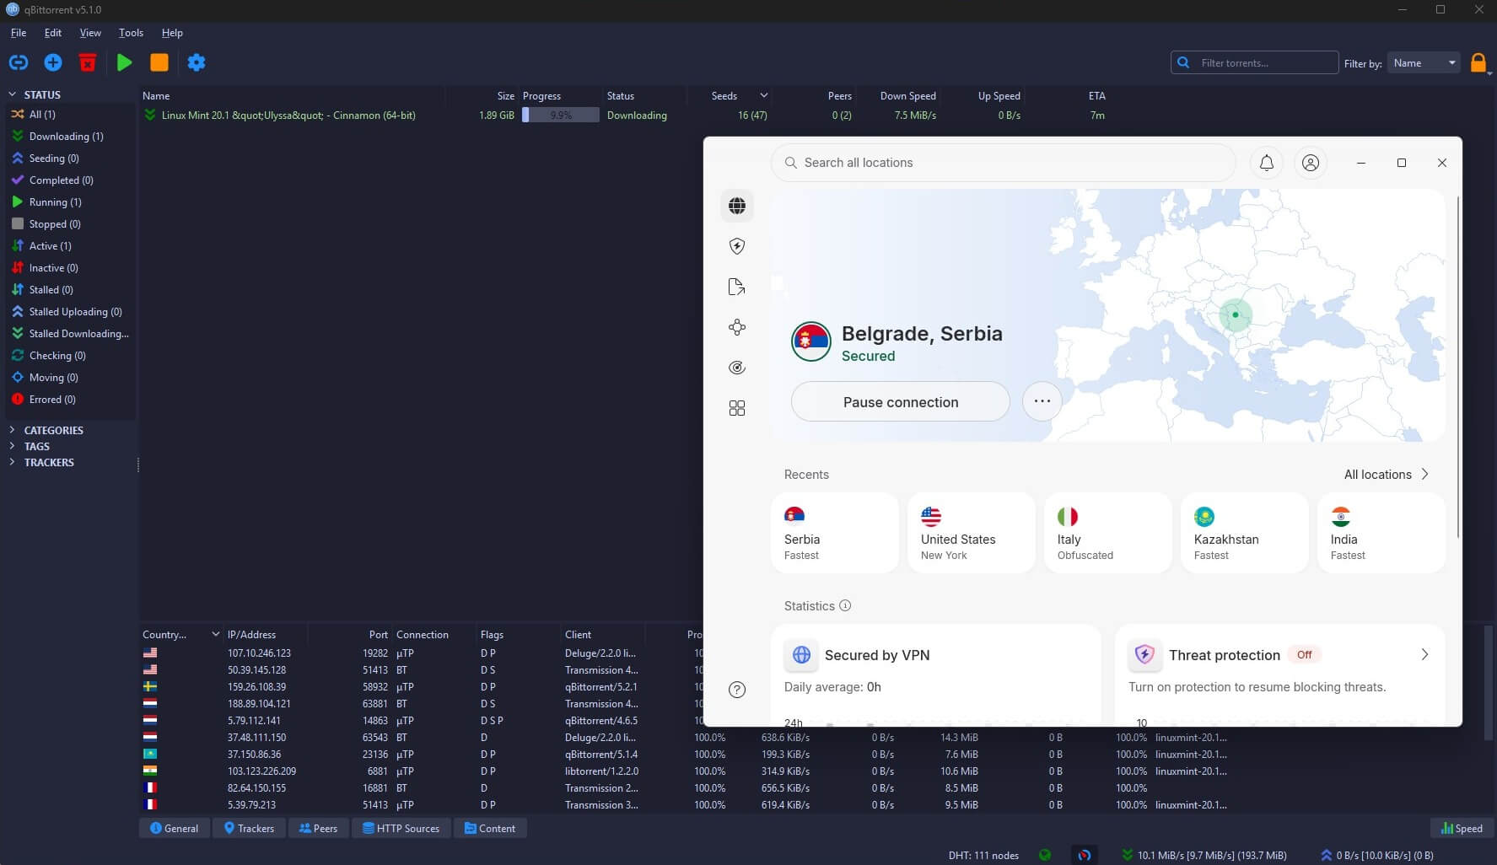Open the File menu

coord(19,33)
